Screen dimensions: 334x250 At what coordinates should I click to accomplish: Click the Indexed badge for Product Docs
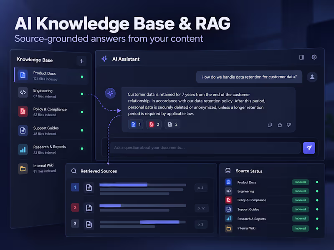[x=300, y=182]
